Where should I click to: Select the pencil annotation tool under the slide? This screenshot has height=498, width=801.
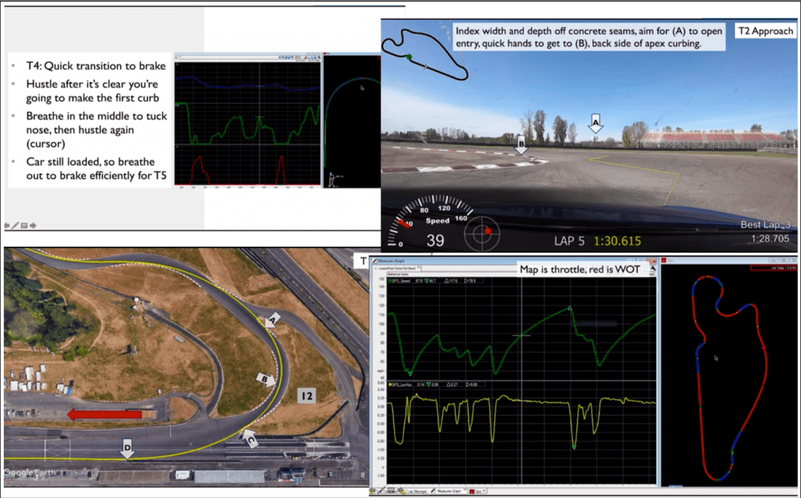point(15,225)
